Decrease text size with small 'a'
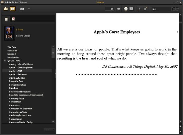Screen dimensions: 183x135 click(139, 9)
